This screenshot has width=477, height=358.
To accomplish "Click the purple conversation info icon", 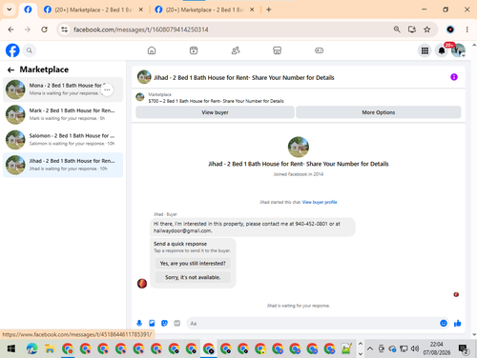I will click(x=454, y=77).
